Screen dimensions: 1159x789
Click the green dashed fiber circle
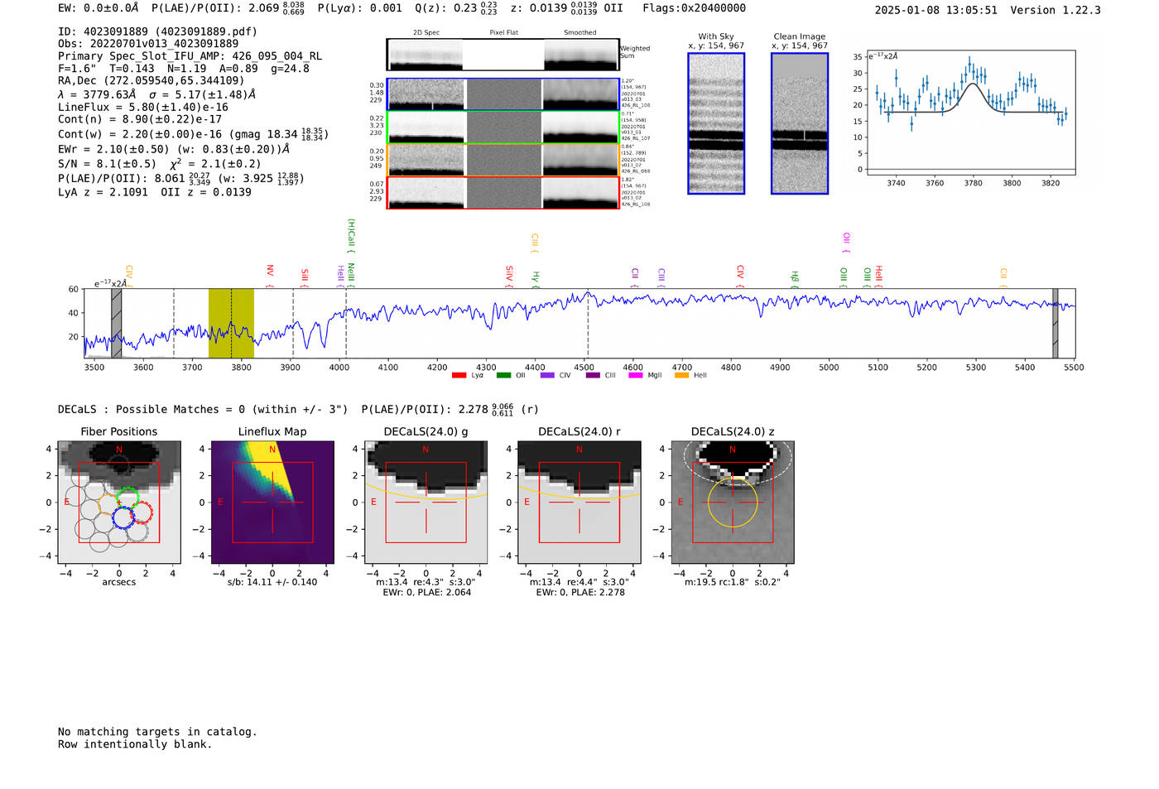point(127,498)
